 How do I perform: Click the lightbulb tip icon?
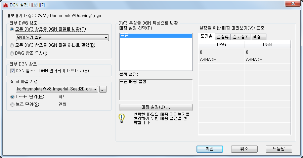pyautogui.click(x=122, y=118)
